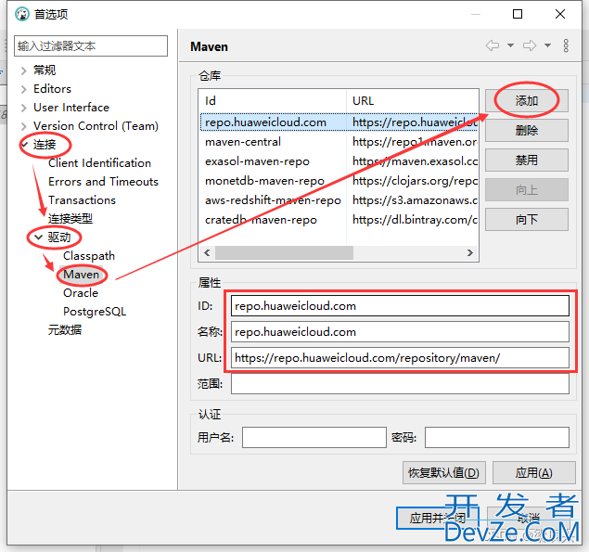
Task: Click the back navigation arrow icon
Action: tap(493, 45)
